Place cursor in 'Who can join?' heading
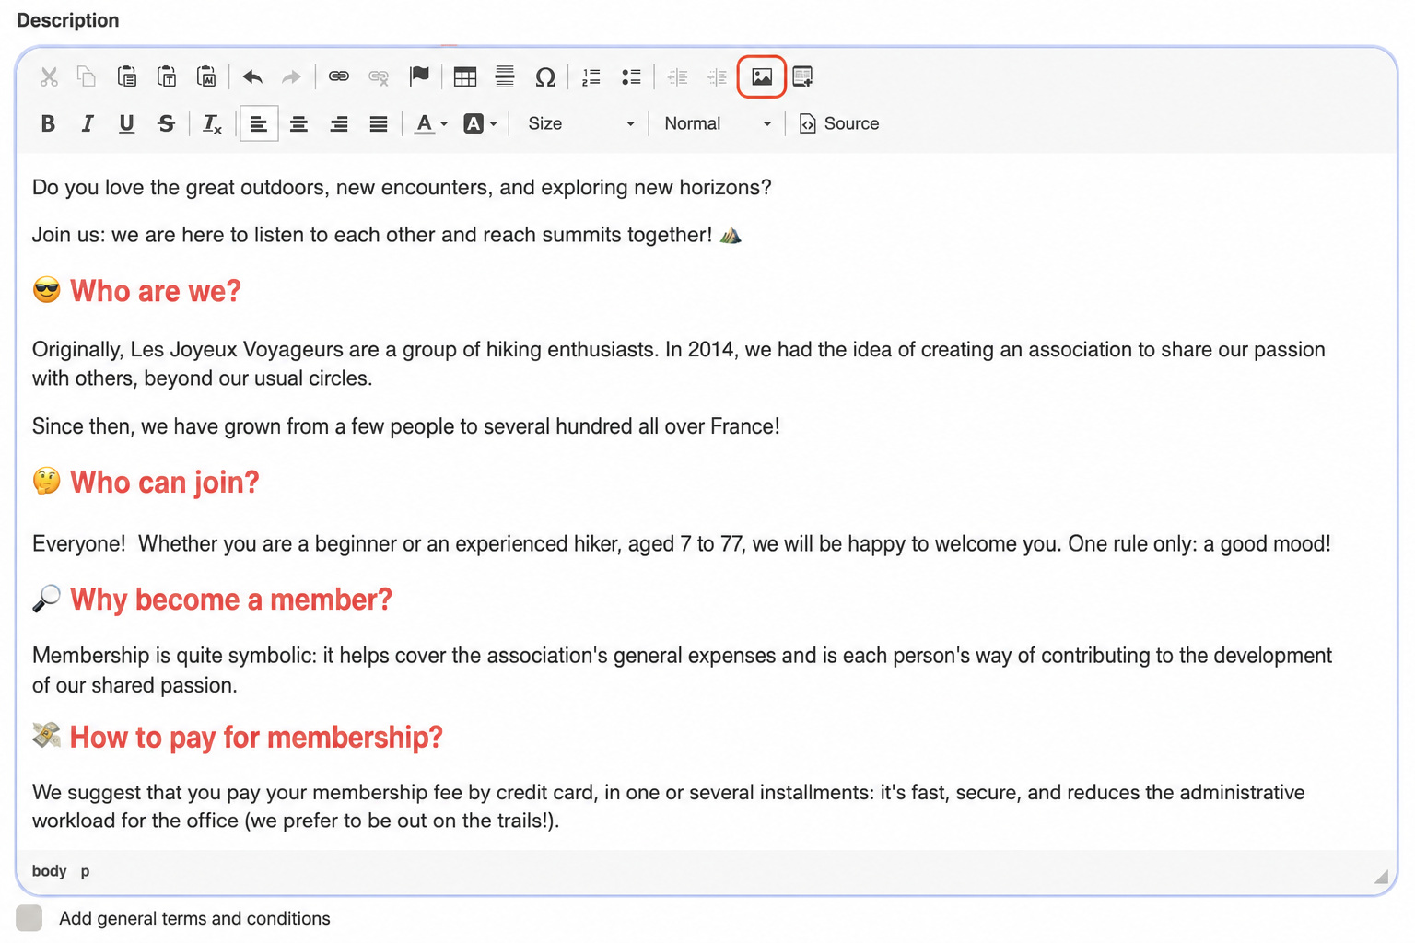1415x943 pixels. click(x=165, y=483)
